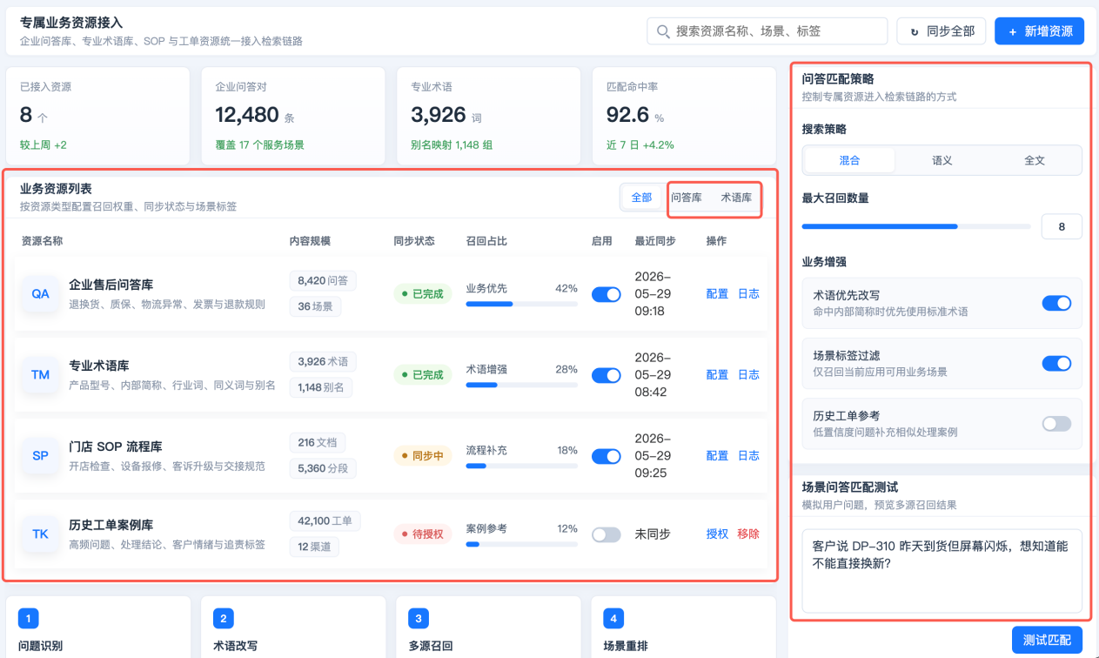View 日志 for 门店 SOP 流程库
Screen dimensions: 1099x658
[748, 456]
